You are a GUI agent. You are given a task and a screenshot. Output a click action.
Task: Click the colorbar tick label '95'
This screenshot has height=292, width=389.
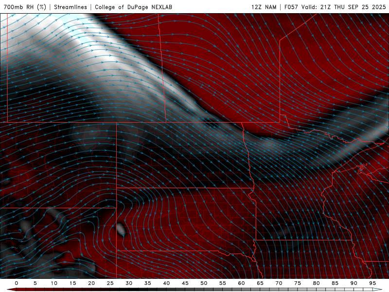point(372,283)
